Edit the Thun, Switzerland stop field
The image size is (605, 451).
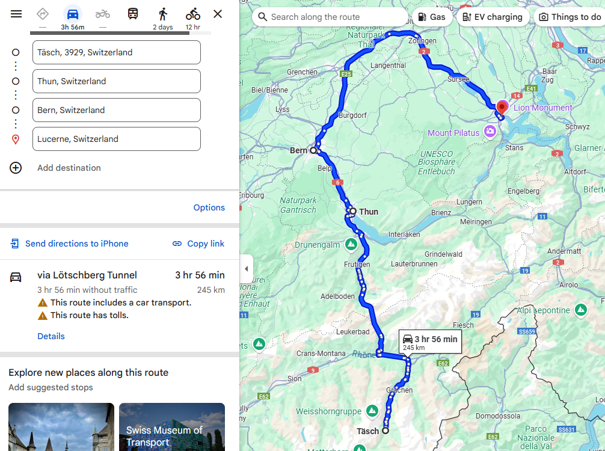[x=117, y=81]
